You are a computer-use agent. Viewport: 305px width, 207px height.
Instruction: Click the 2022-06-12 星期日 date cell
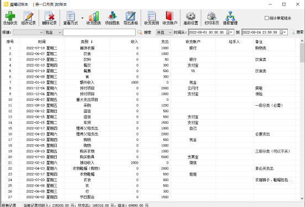coord(42,111)
